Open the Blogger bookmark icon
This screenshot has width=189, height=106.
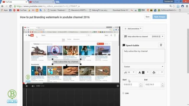[37, 10]
